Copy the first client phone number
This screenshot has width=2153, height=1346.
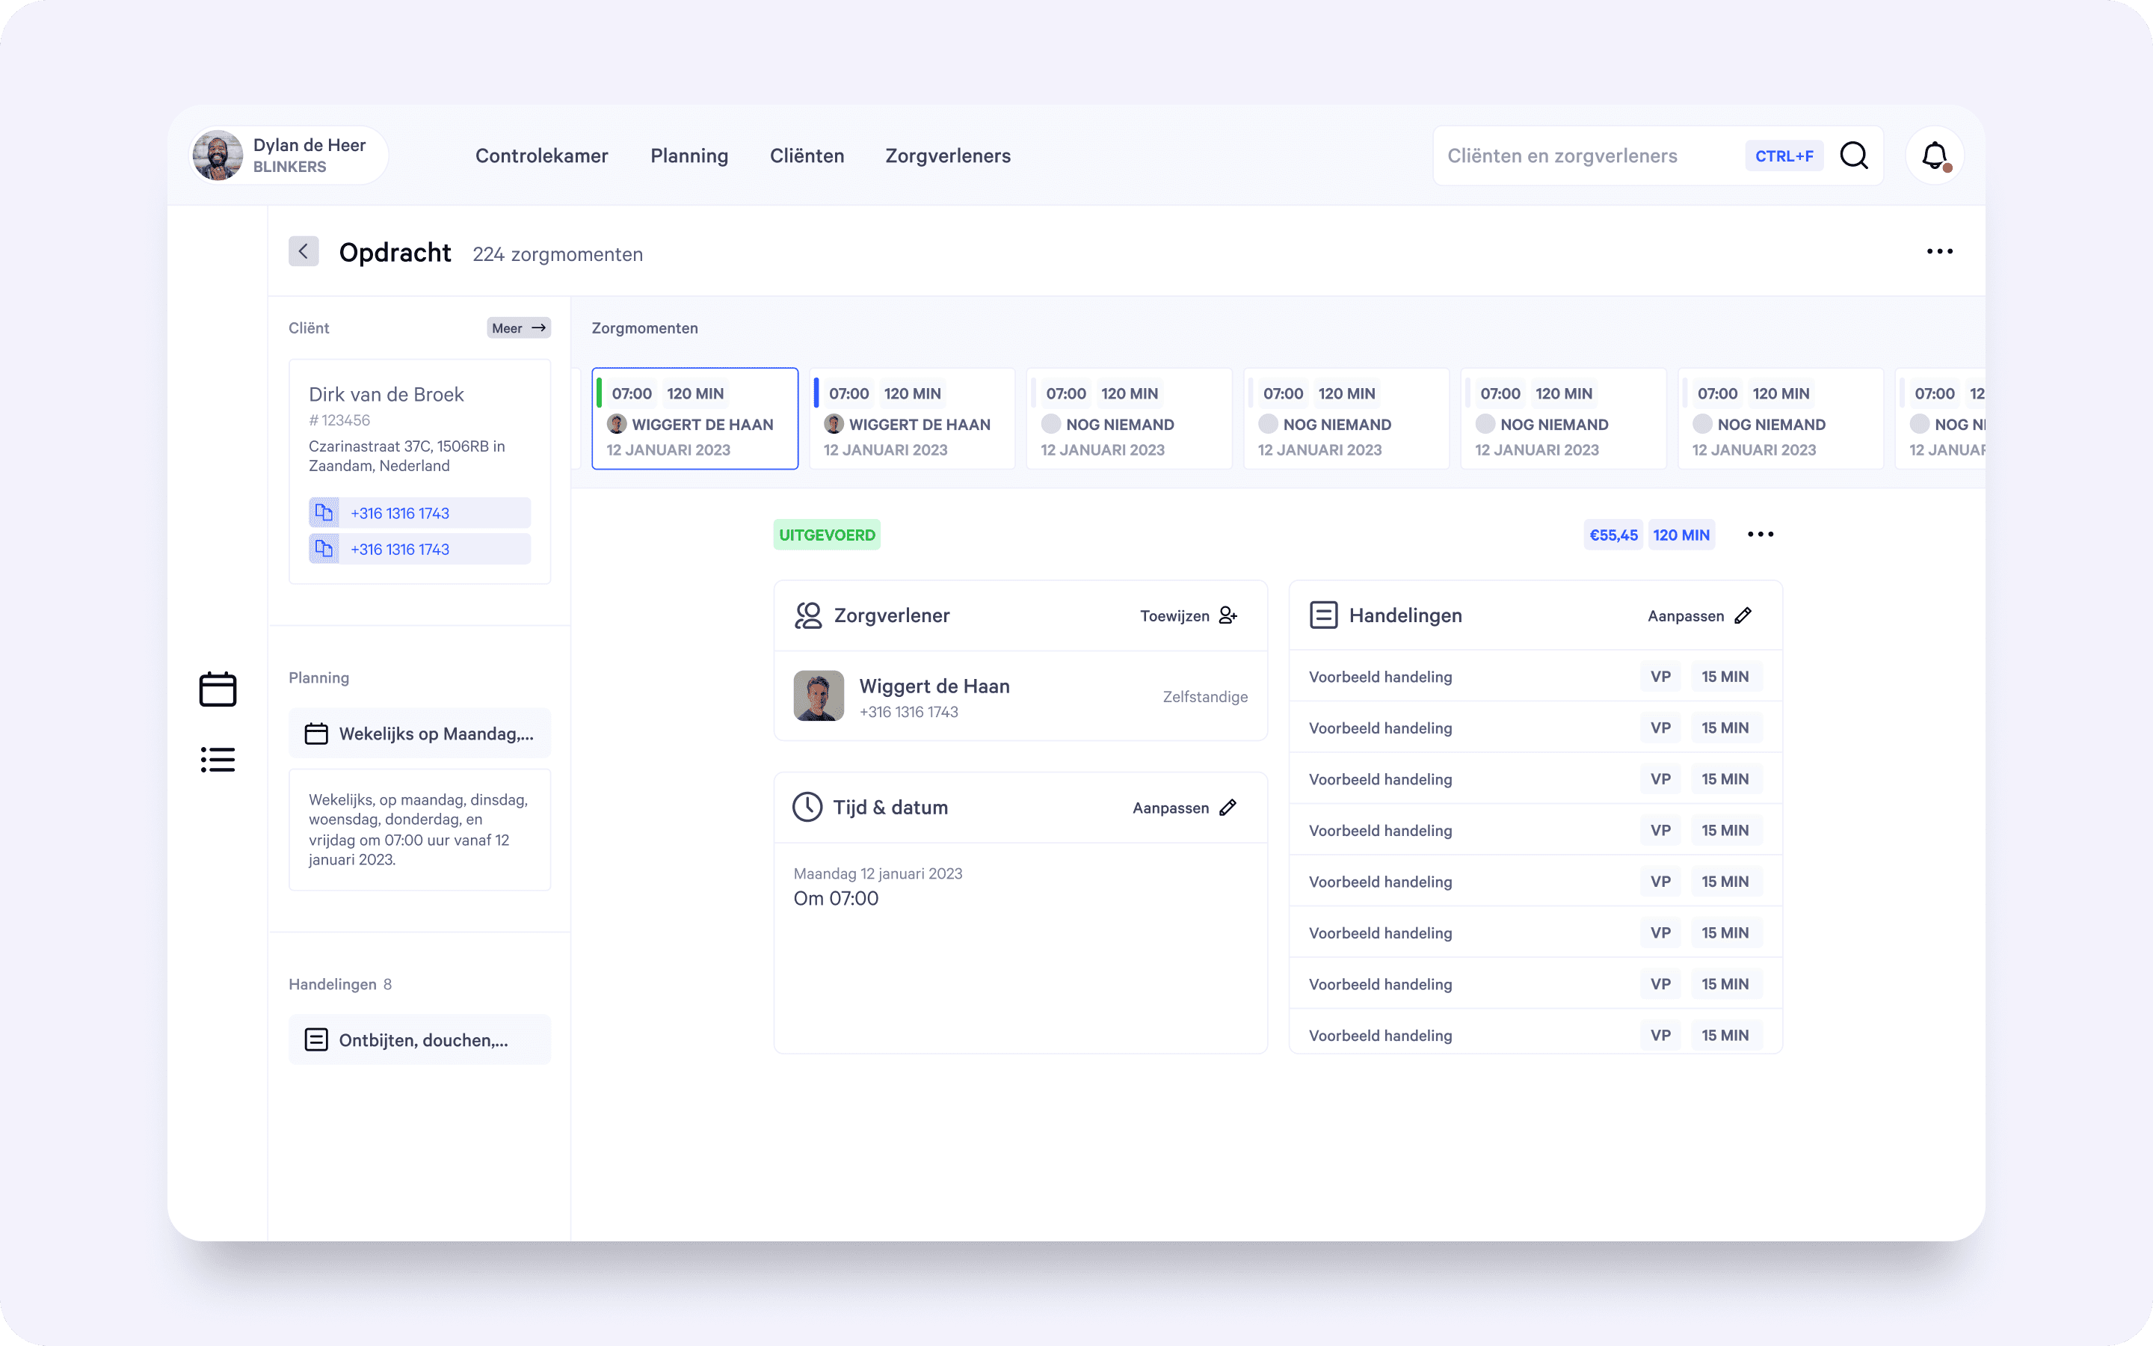pyautogui.click(x=324, y=513)
